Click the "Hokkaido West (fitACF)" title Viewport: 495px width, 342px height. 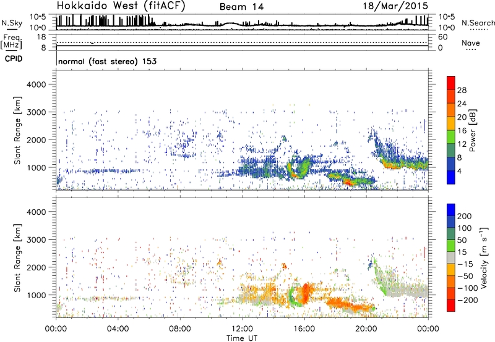pos(121,6)
